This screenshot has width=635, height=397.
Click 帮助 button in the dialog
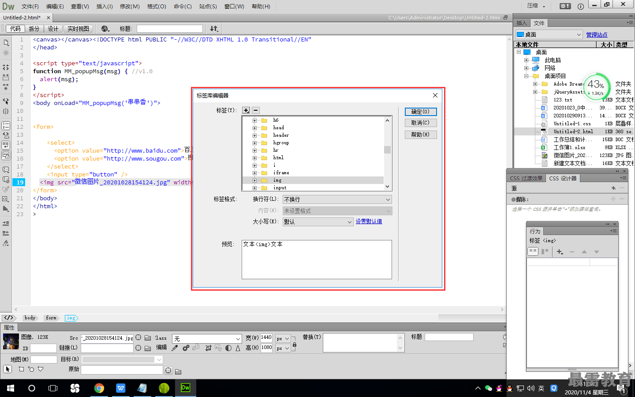coord(421,135)
